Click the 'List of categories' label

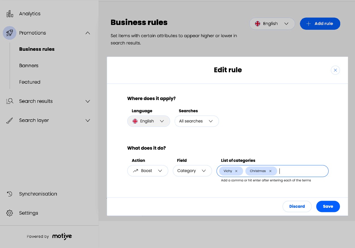click(x=238, y=160)
